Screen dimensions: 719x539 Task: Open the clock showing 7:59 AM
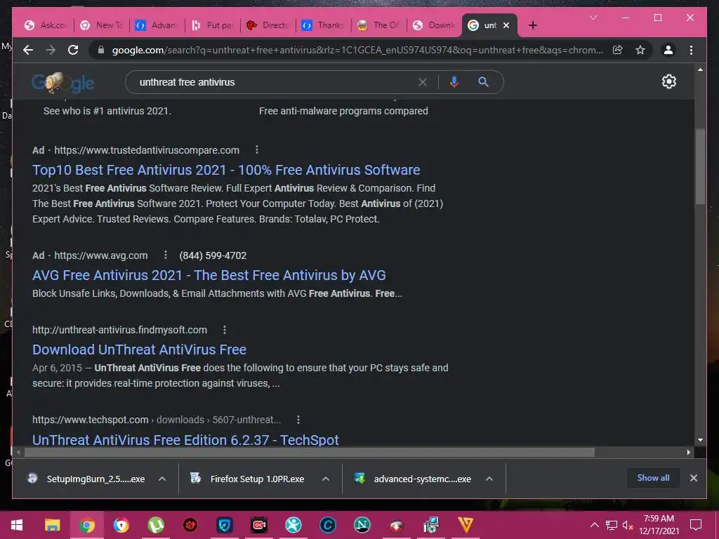(x=659, y=524)
